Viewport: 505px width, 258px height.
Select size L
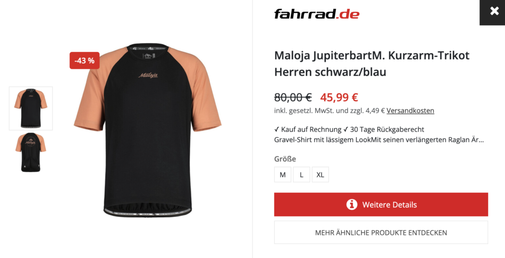(x=301, y=175)
